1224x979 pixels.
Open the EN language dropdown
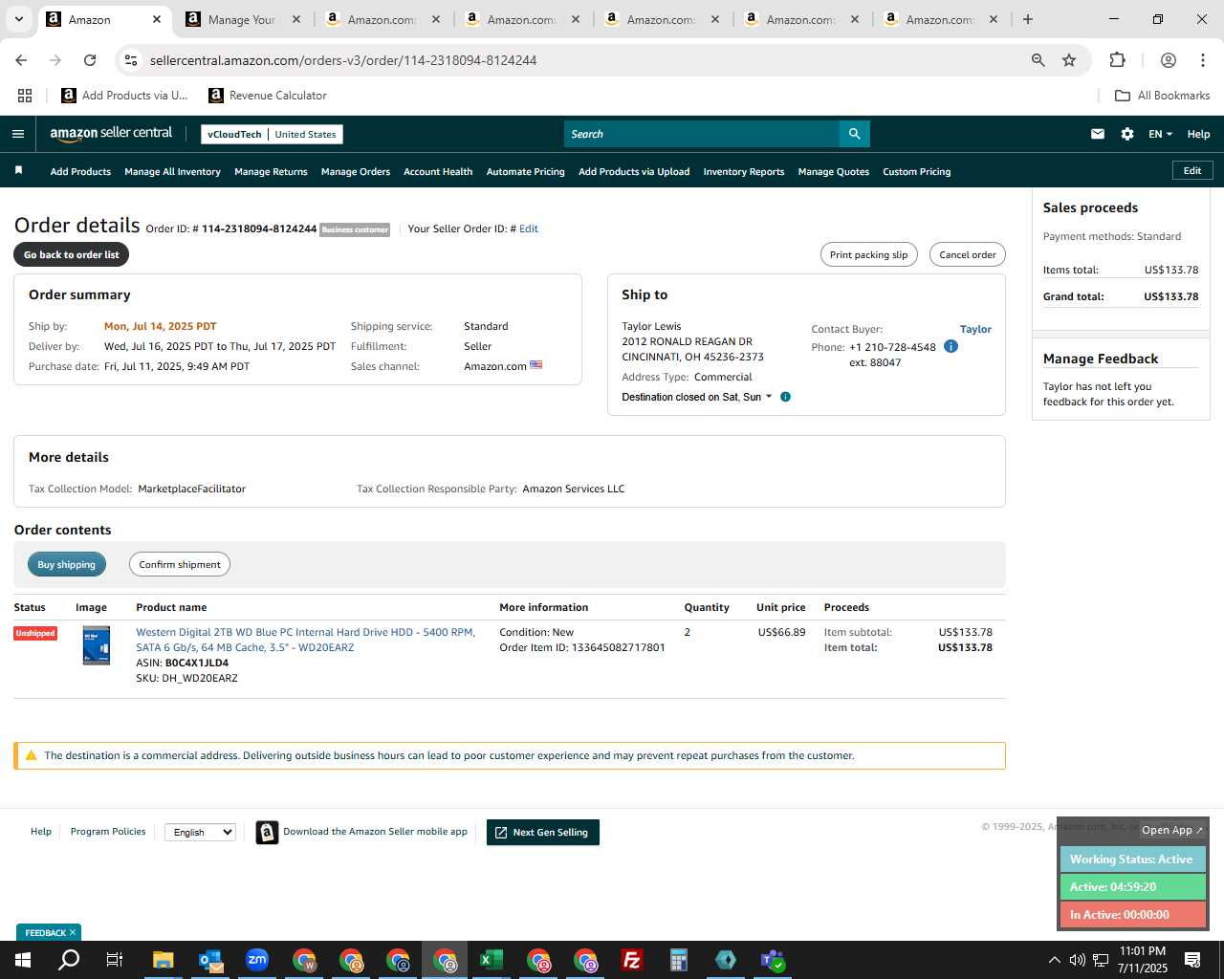(x=1160, y=134)
